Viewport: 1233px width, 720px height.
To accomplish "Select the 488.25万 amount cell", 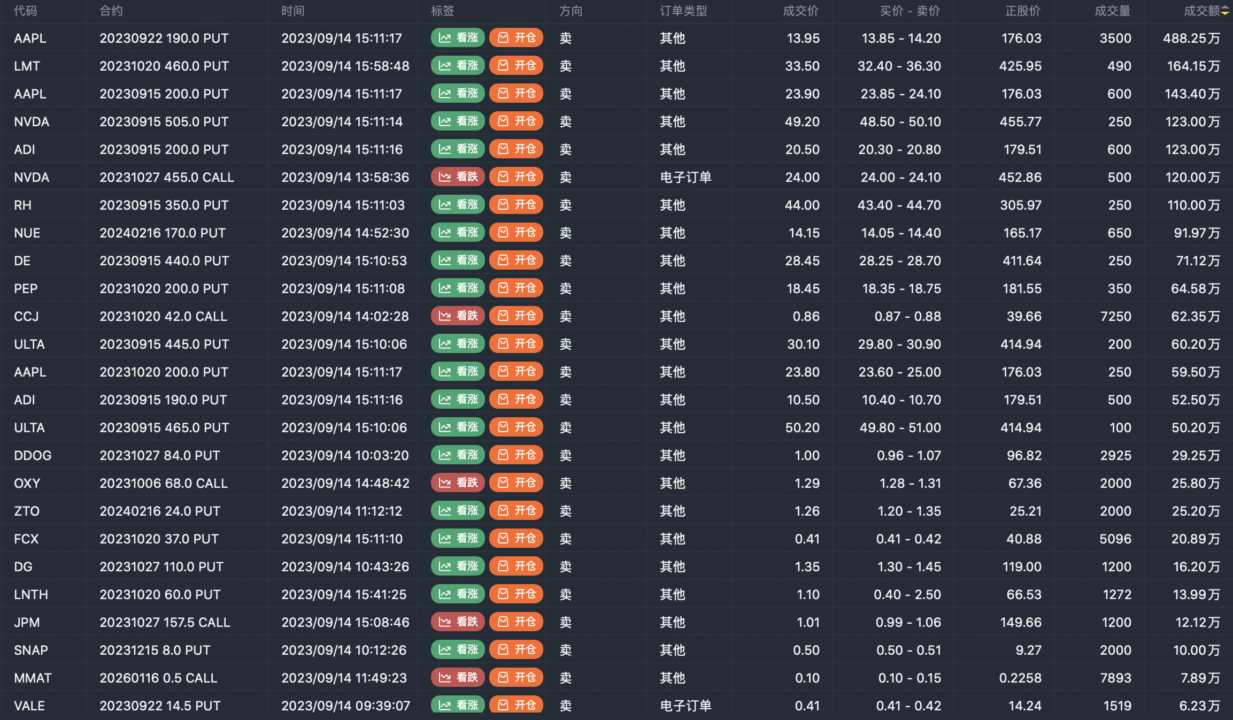I will 1191,39.
